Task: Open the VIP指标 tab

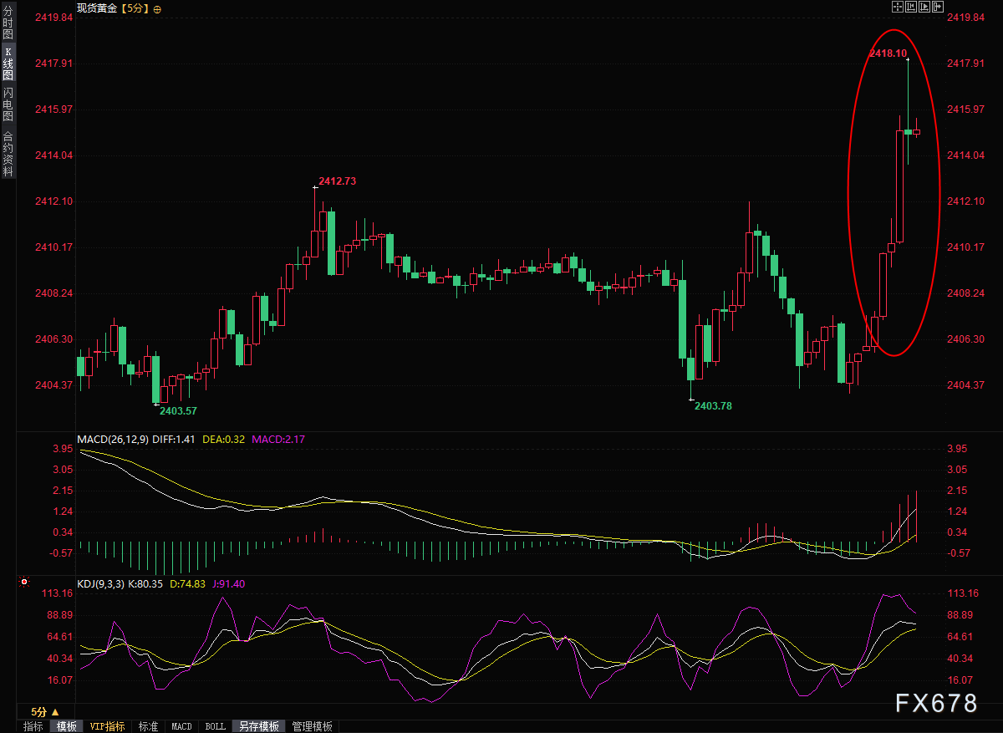Action: coord(108,726)
